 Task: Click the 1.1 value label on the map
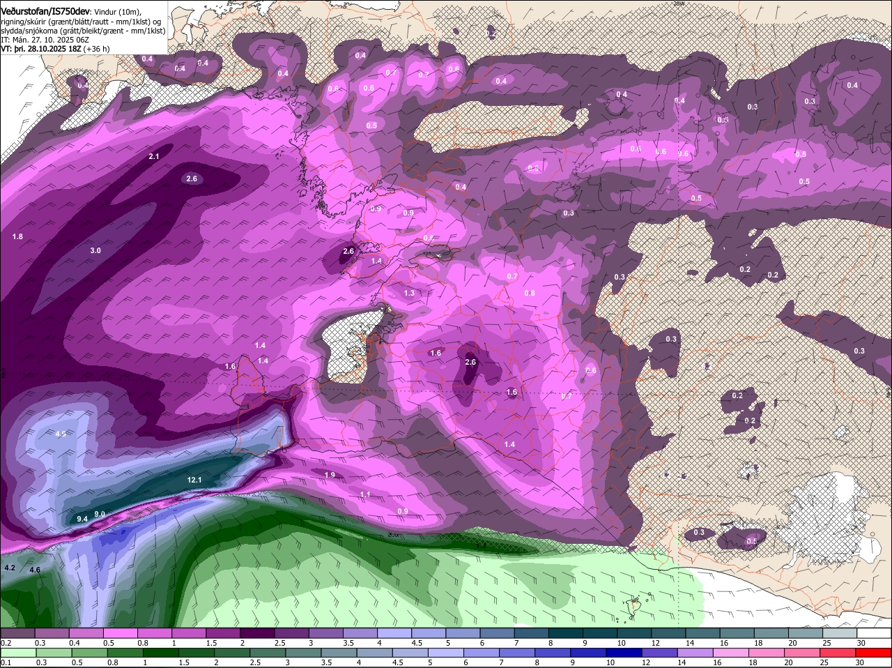coord(365,494)
